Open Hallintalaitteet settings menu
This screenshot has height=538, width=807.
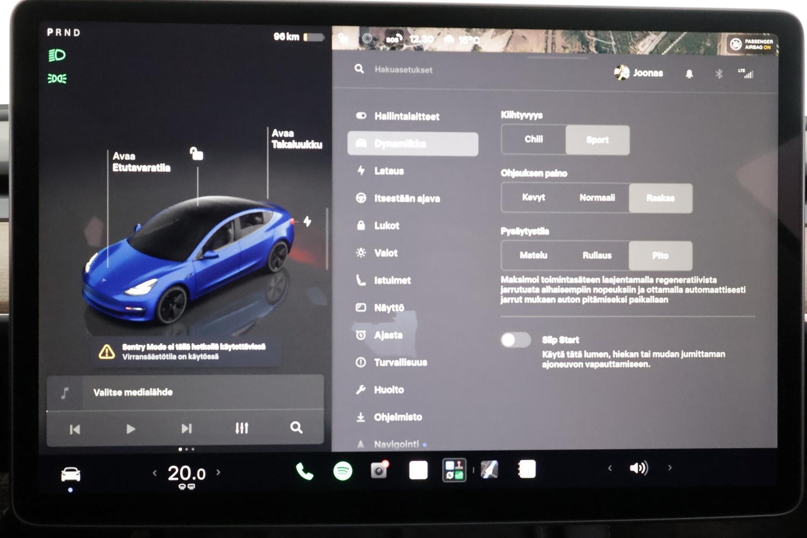coord(413,116)
